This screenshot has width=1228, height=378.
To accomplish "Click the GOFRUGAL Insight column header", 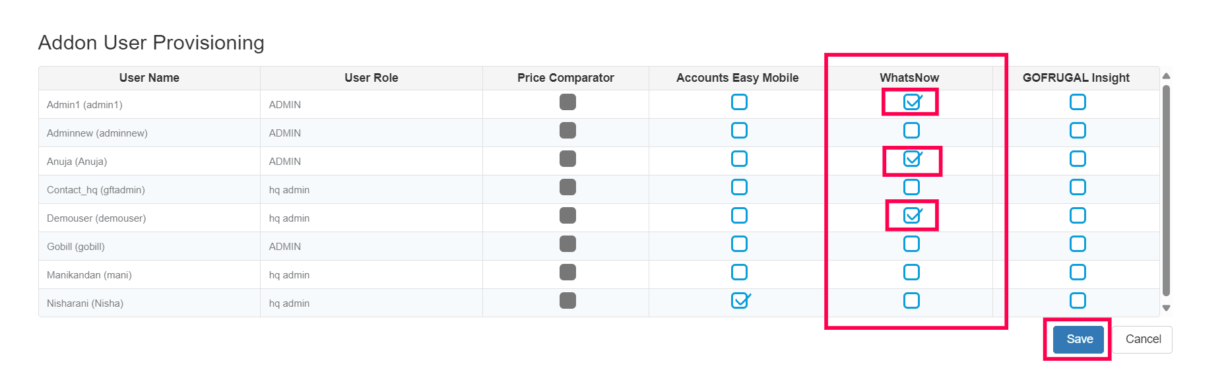I will 1076,78.
